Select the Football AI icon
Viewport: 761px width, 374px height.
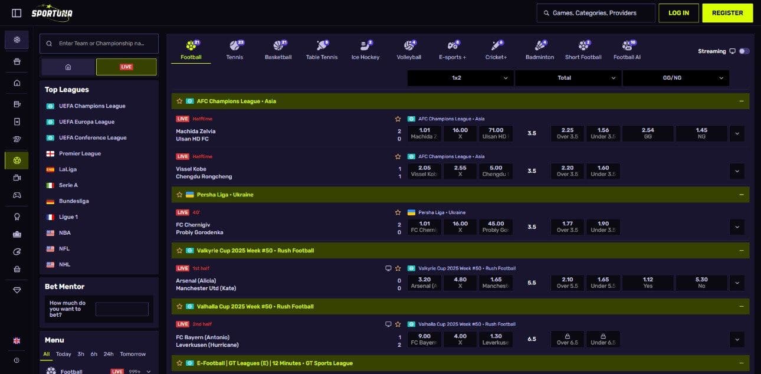coord(626,50)
